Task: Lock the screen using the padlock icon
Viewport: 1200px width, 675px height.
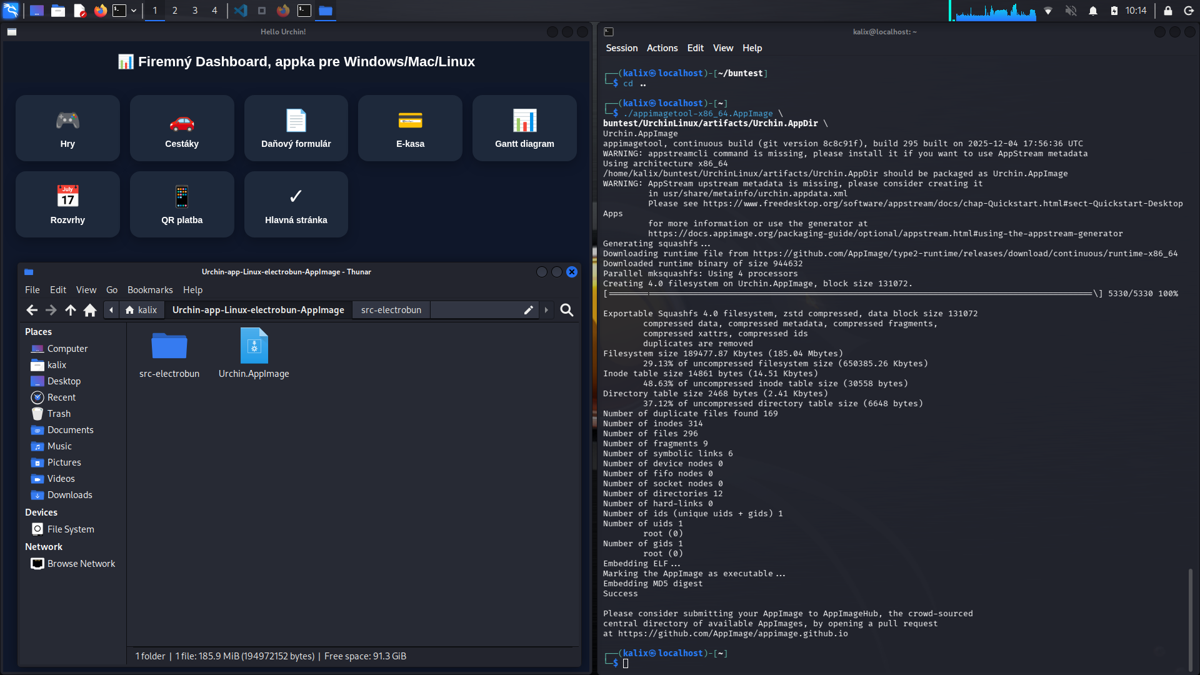Action: 1167,11
